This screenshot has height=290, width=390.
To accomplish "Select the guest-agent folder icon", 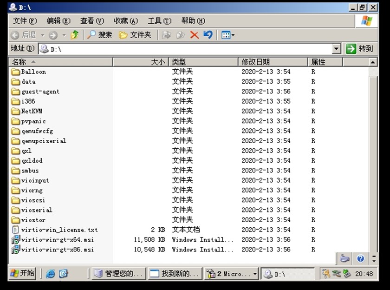I will 15,92.
